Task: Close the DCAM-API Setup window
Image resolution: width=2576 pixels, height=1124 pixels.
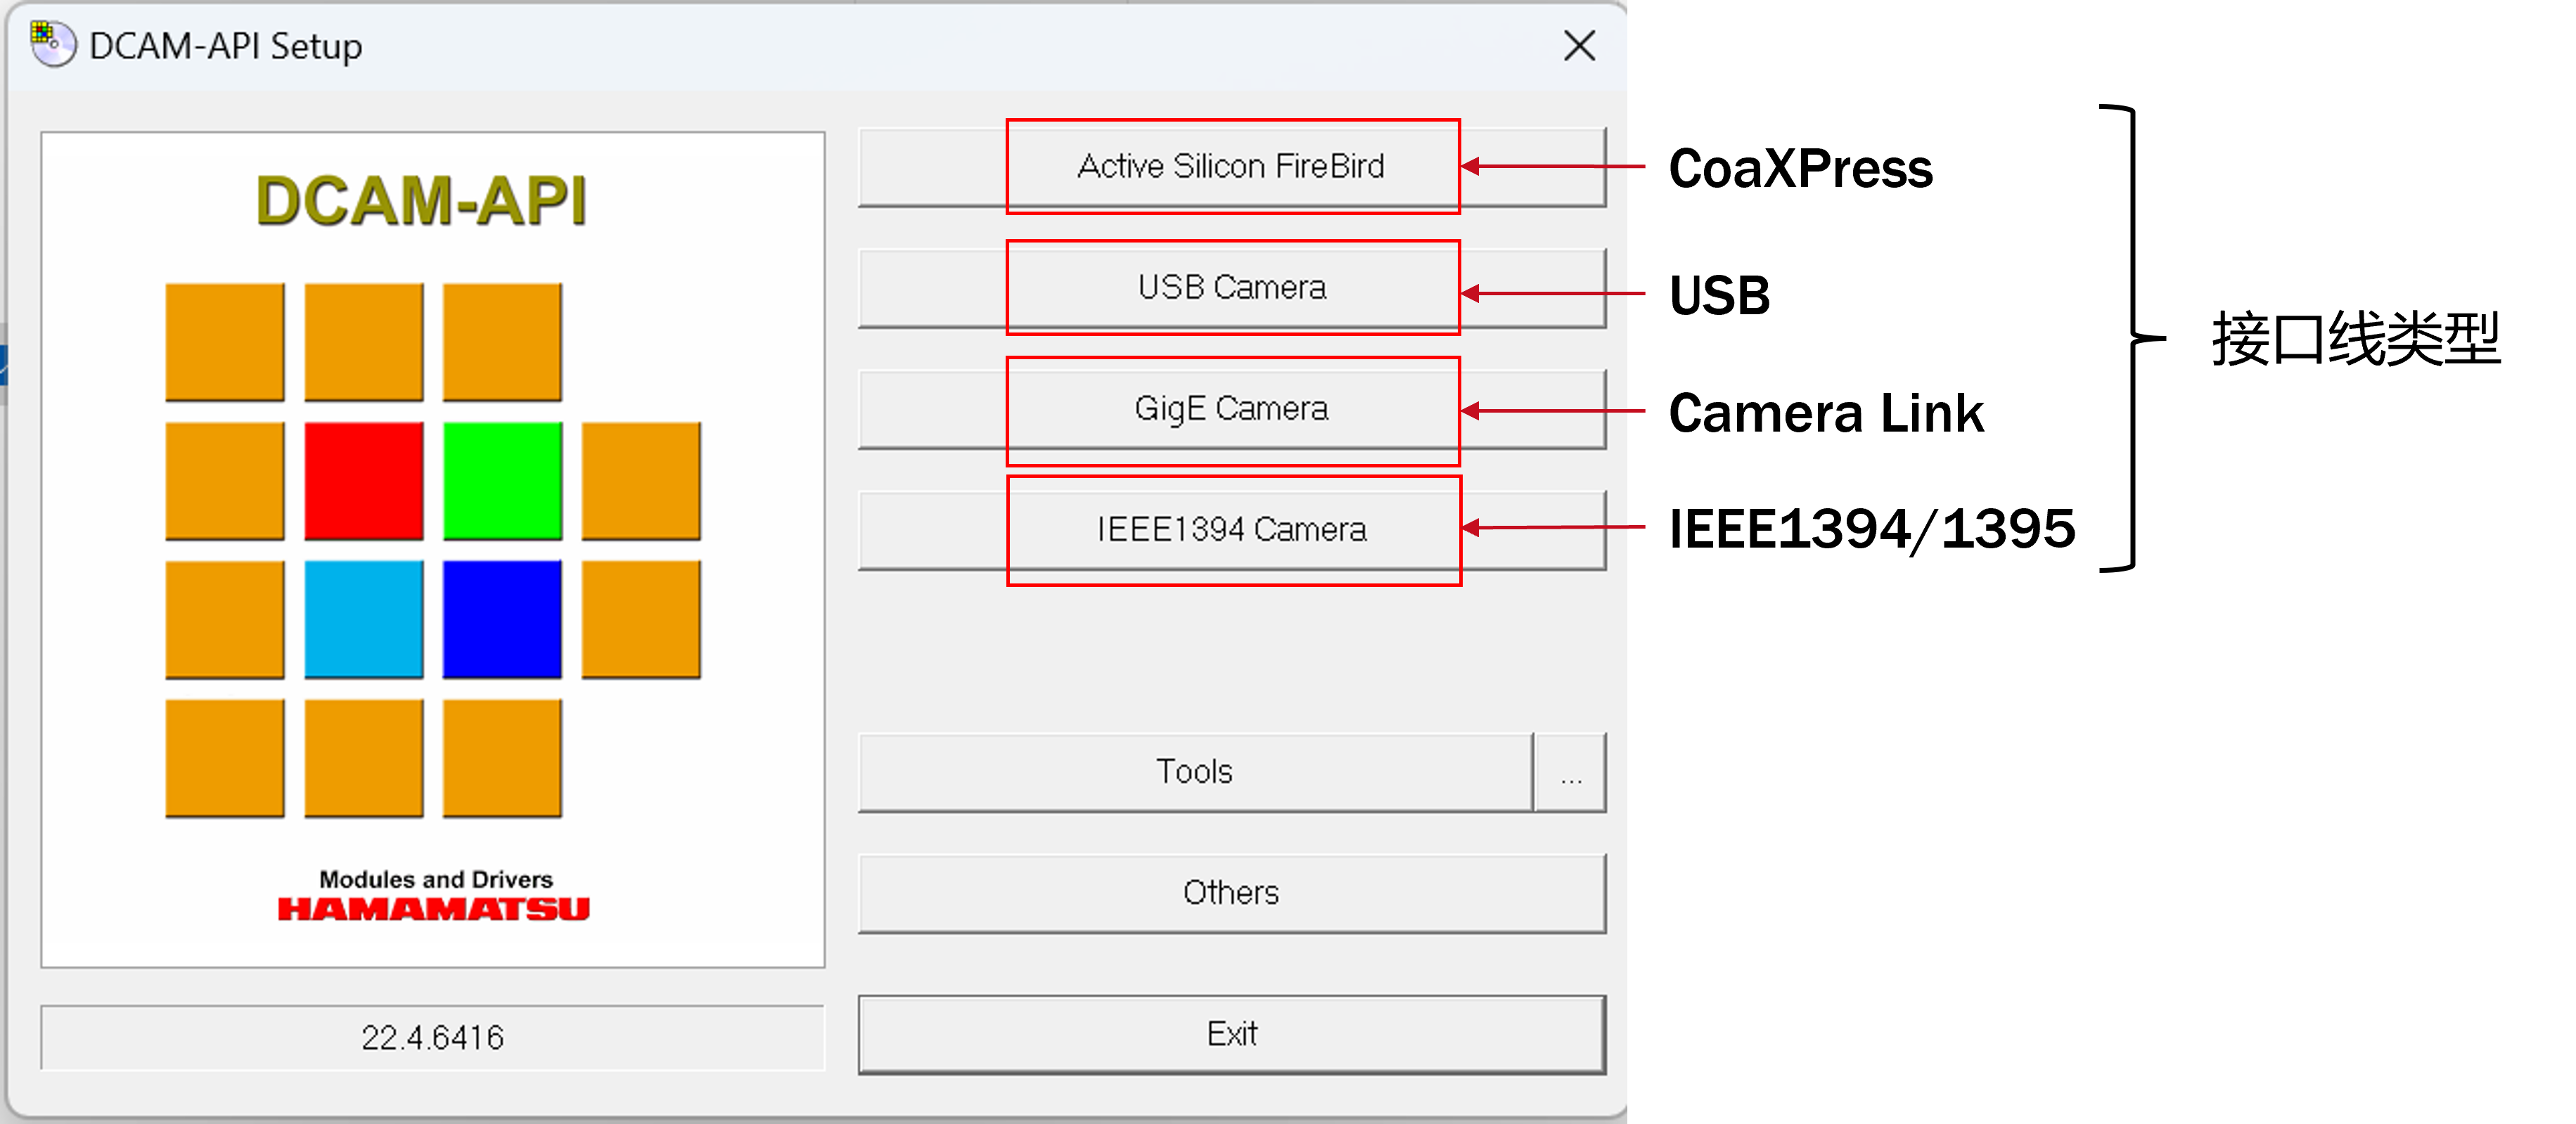Action: [1580, 45]
